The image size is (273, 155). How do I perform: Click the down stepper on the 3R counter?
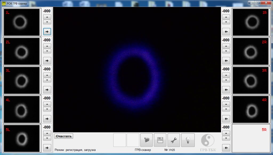coord(226,80)
